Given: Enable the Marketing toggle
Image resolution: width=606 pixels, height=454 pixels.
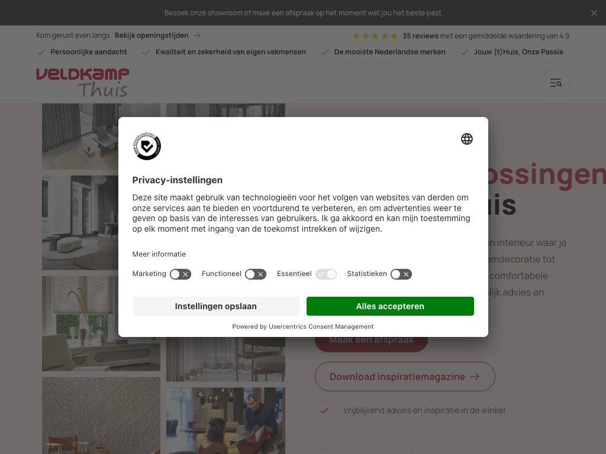Looking at the screenshot, I should [180, 274].
